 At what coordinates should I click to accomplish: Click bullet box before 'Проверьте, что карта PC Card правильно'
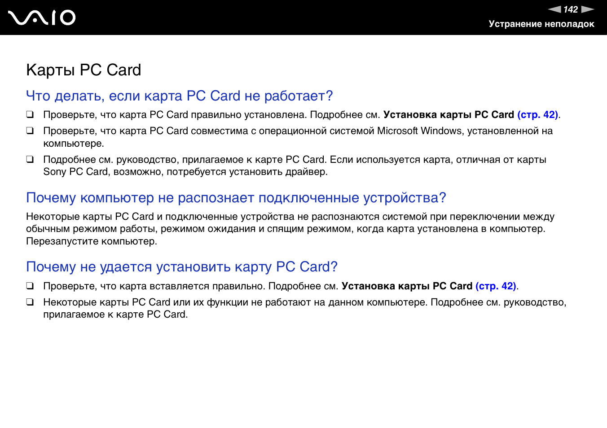[x=30, y=114]
